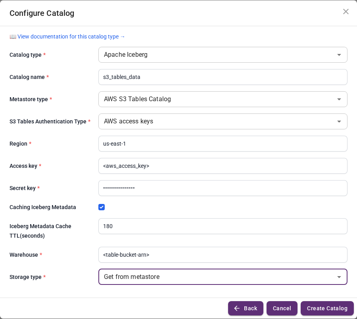
Task: Close the Configure Catalog dialog
Action: tap(345, 12)
